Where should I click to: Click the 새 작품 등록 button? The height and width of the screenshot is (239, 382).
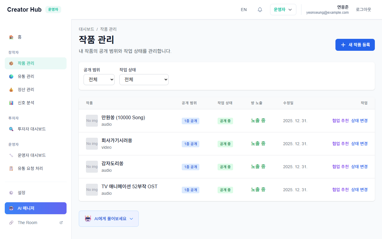(355, 45)
